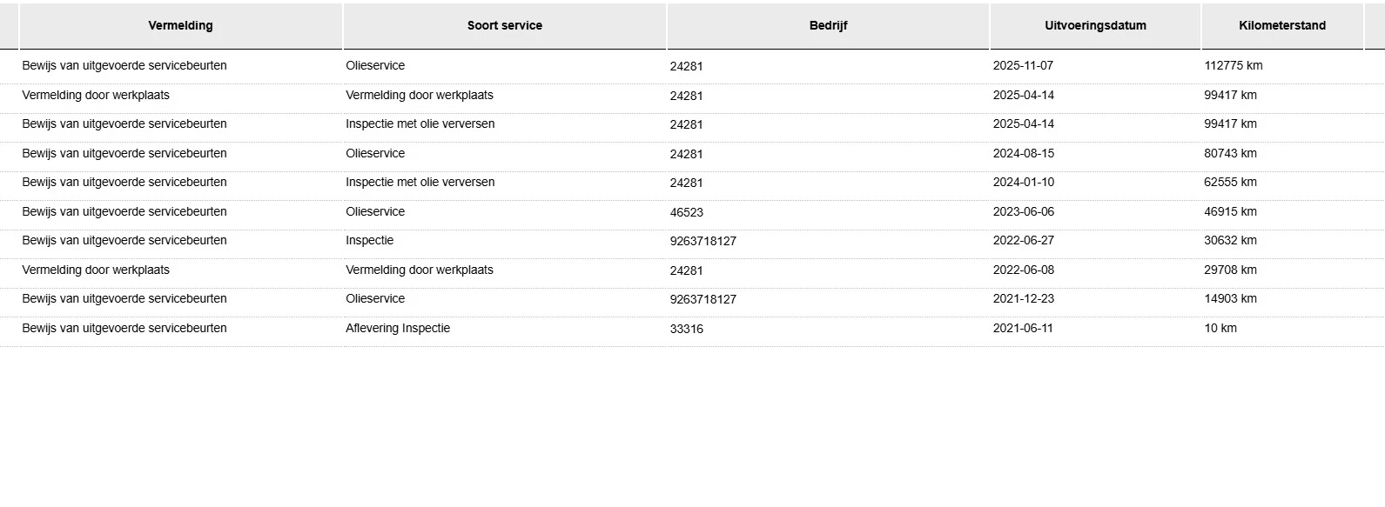The width and height of the screenshot is (1385, 507).
Task: Select the 30632 km reading
Action: click(1230, 241)
